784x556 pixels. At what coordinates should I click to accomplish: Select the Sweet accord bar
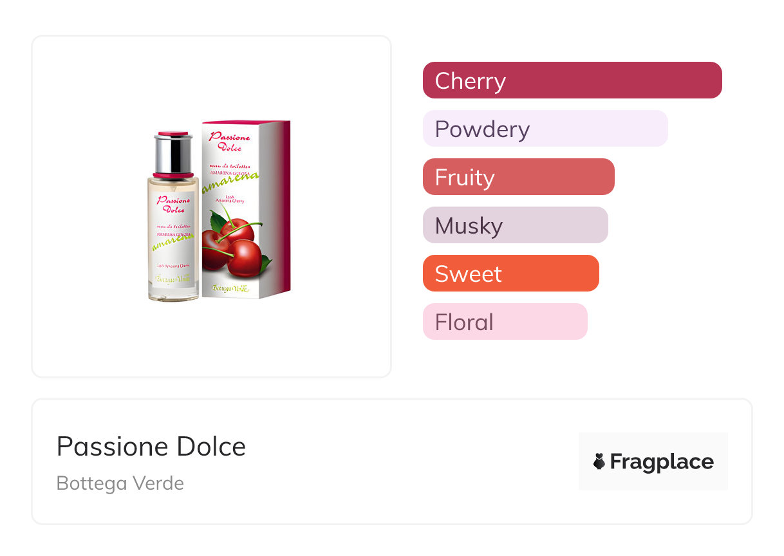point(510,273)
